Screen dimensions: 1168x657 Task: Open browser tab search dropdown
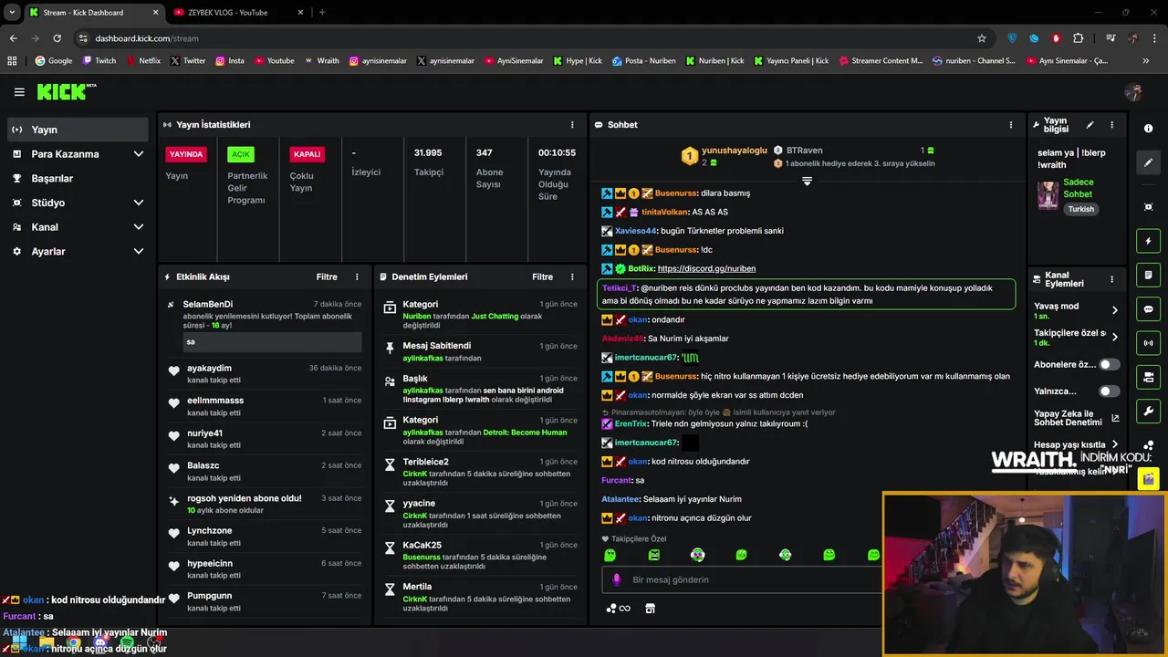point(12,12)
